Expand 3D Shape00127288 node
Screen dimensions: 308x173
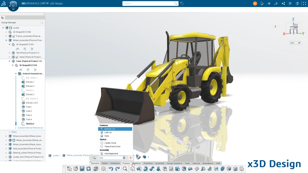click(x=6, y=32)
